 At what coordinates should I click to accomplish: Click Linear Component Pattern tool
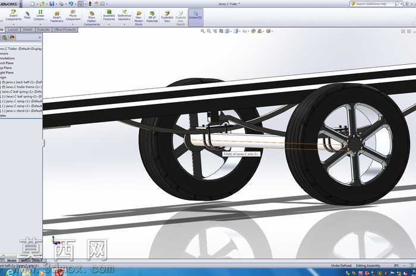40,15
